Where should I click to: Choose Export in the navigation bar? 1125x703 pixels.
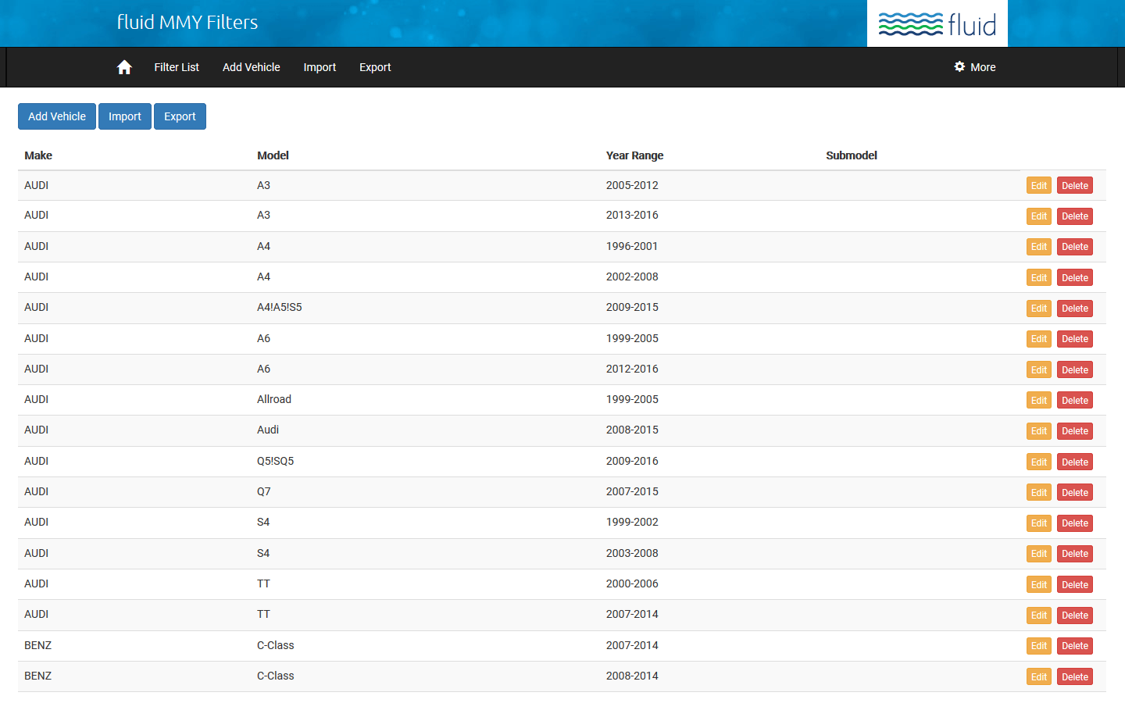pyautogui.click(x=375, y=67)
